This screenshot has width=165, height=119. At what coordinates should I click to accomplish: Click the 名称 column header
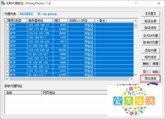tap(23, 93)
